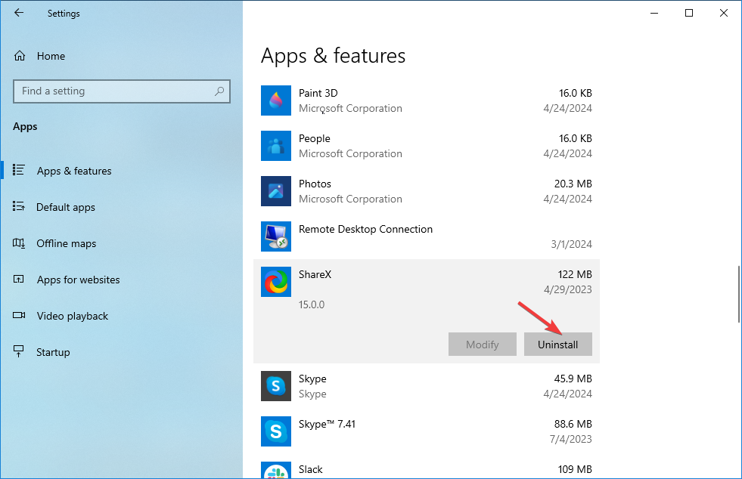Open the Apps for websites page
742x479 pixels.
coord(79,280)
